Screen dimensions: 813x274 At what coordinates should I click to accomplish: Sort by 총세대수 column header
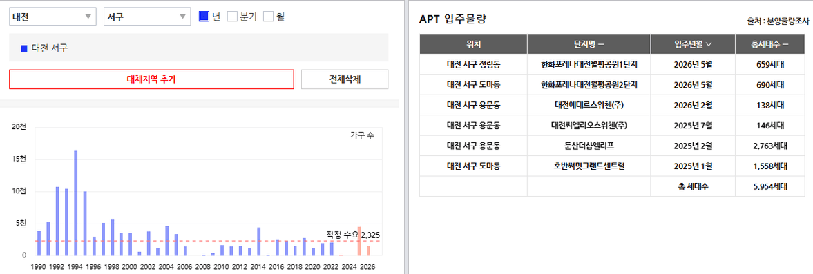pyautogui.click(x=769, y=44)
